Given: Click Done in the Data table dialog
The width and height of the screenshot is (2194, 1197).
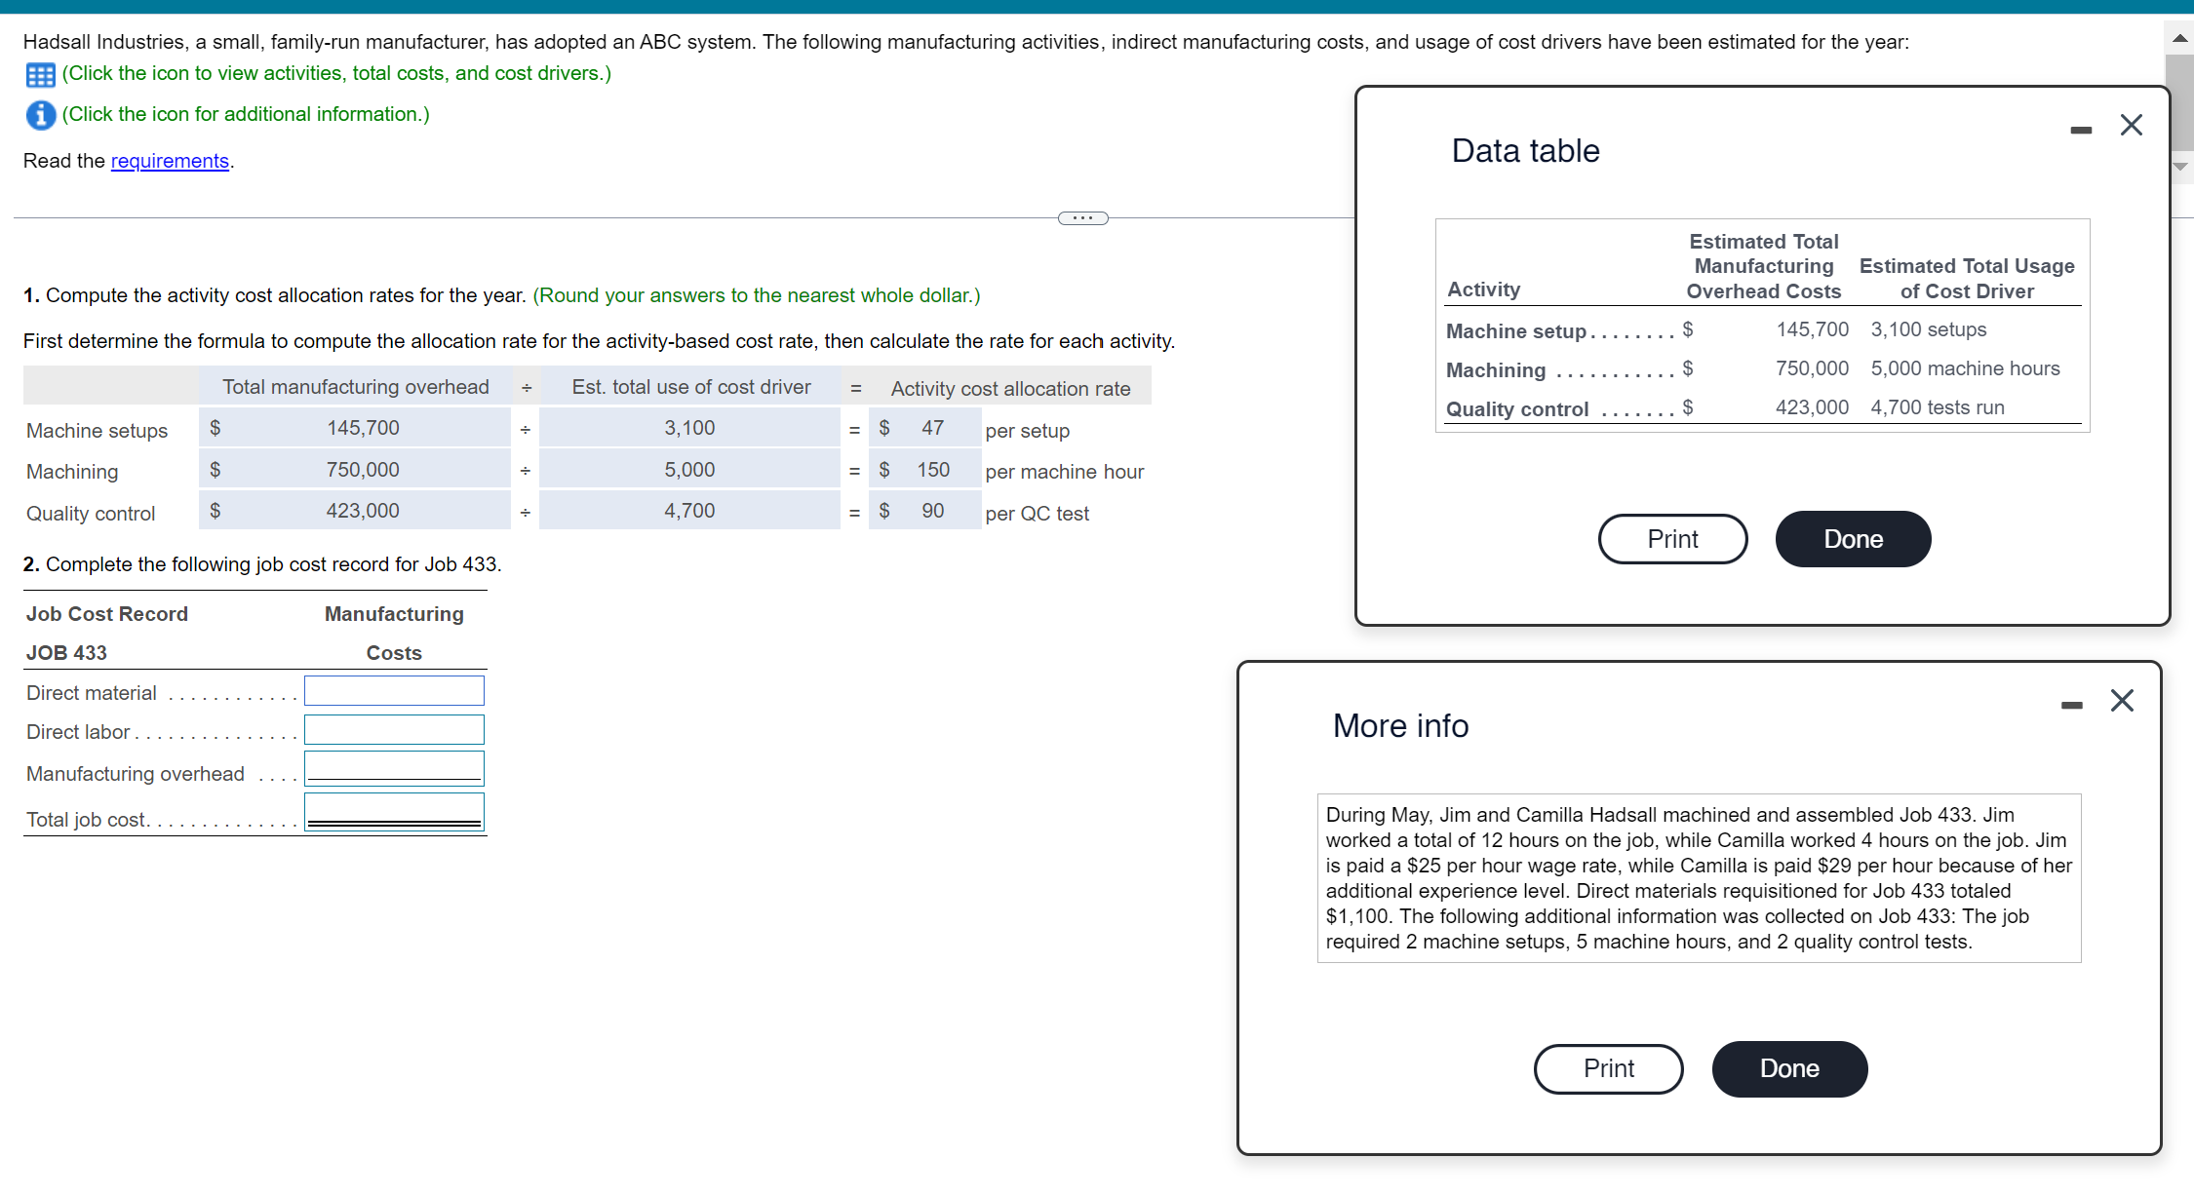Looking at the screenshot, I should click(x=1852, y=538).
